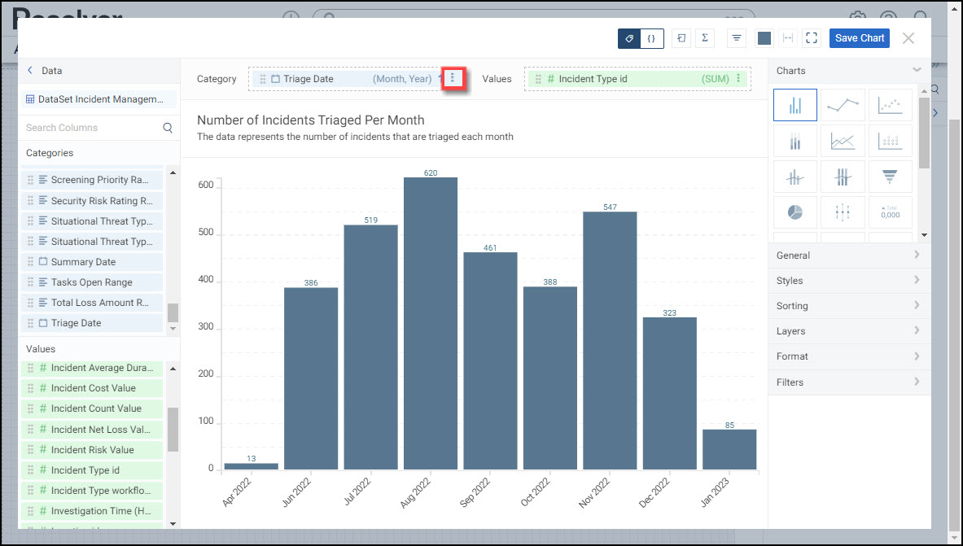Screen dimensions: 963x546
Task: Select Incident Count Value from Values list
Action: 95,408
